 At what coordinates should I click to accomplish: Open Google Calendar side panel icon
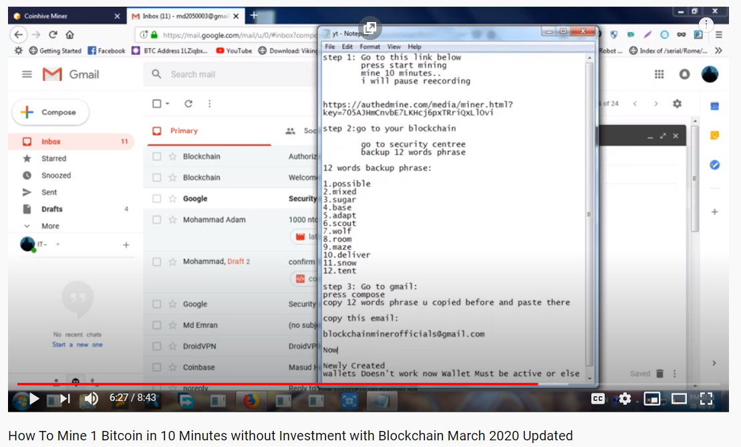[714, 106]
